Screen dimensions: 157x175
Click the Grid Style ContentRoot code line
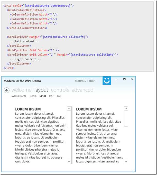(39, 6)
